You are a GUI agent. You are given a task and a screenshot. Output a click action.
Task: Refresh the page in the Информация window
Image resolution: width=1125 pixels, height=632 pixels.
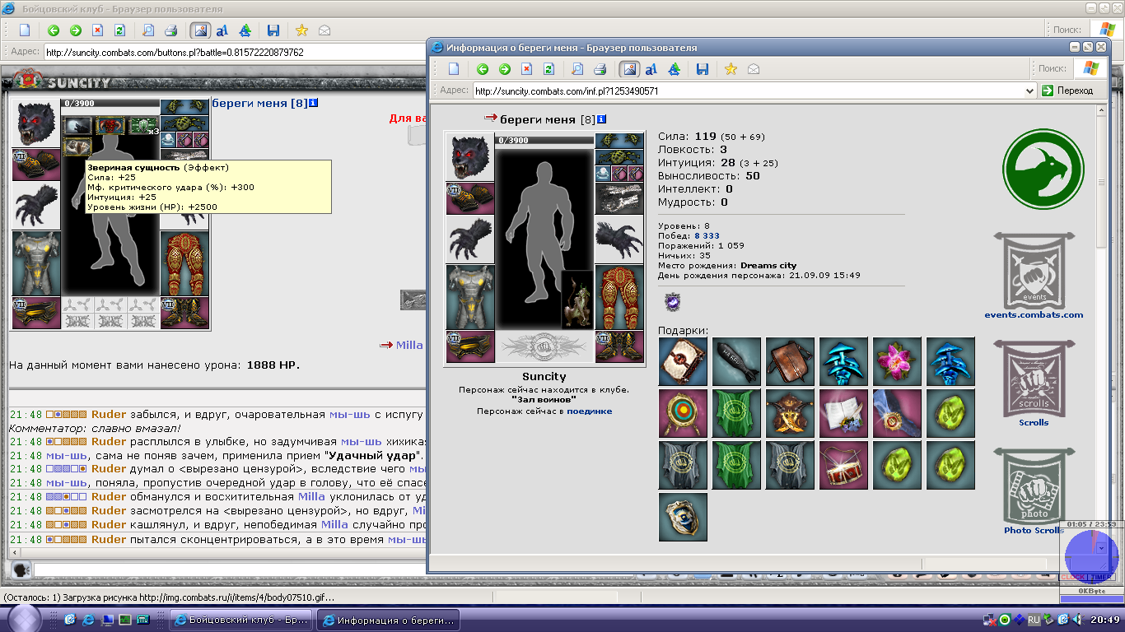click(548, 69)
